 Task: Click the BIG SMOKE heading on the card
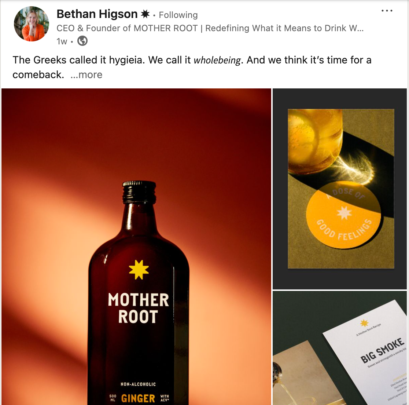click(x=382, y=350)
